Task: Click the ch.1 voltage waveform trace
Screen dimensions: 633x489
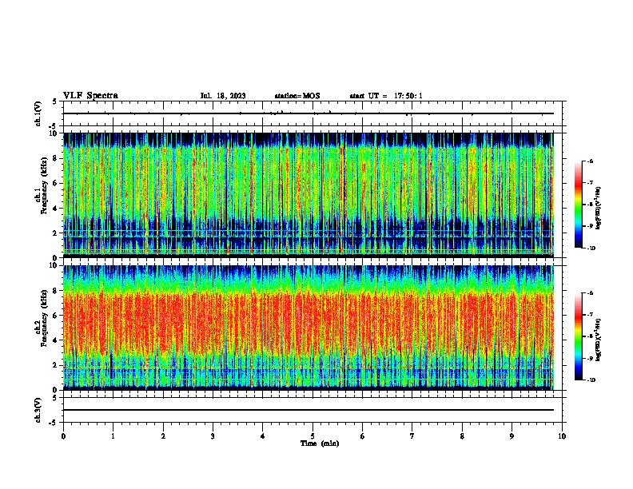Action: click(308, 113)
